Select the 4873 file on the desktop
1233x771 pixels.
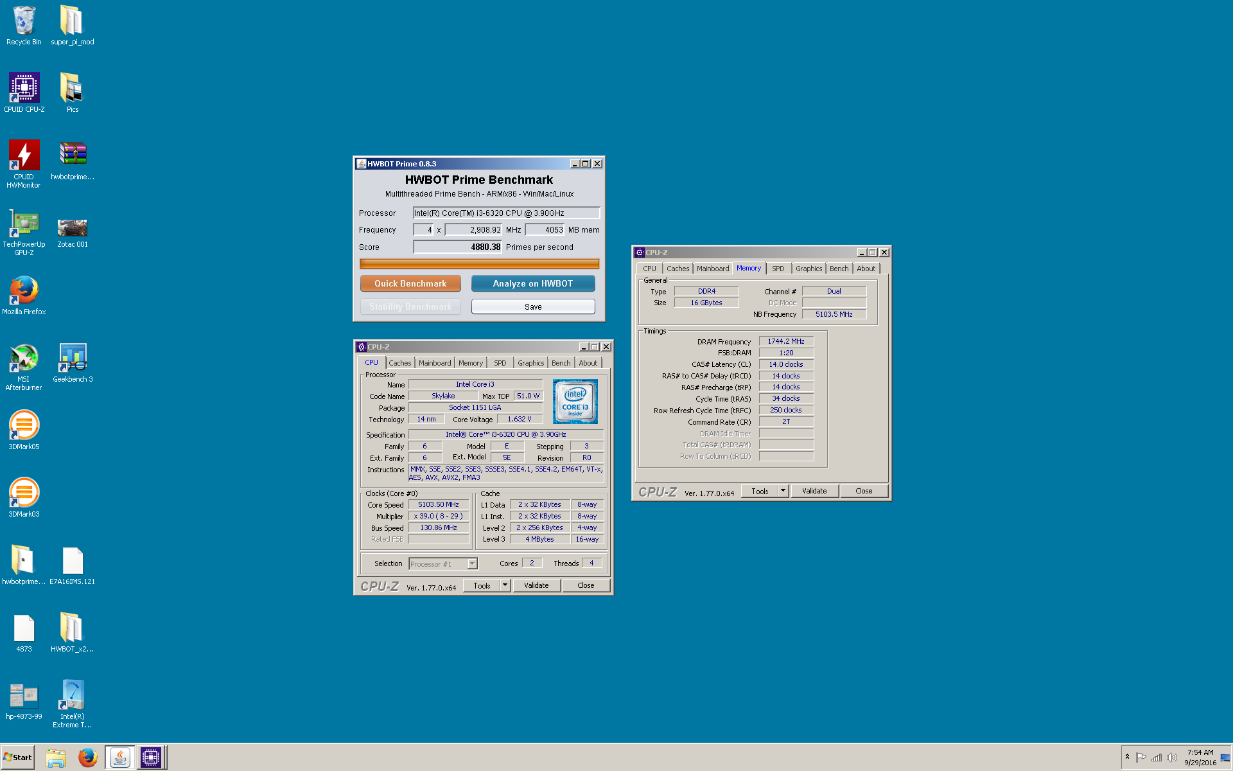coord(24,633)
